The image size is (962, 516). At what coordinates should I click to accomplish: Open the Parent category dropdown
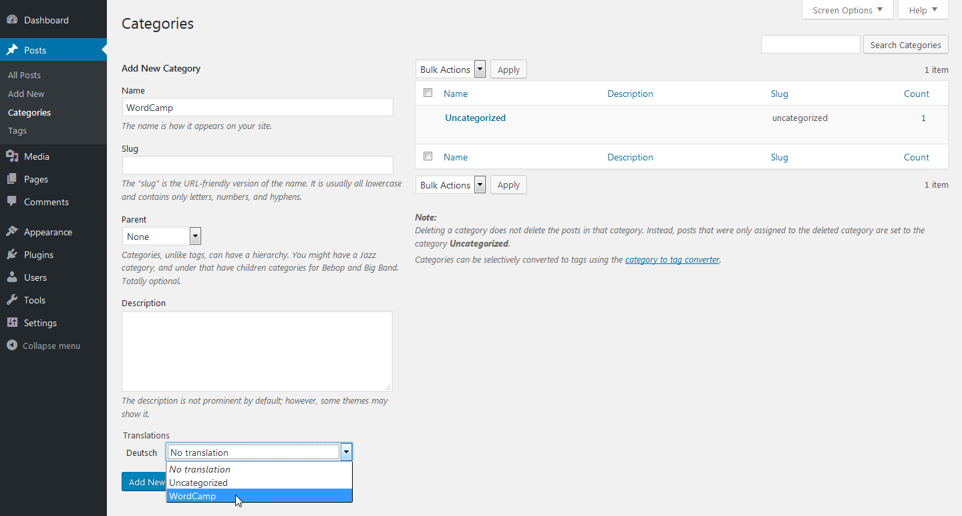[x=161, y=237]
